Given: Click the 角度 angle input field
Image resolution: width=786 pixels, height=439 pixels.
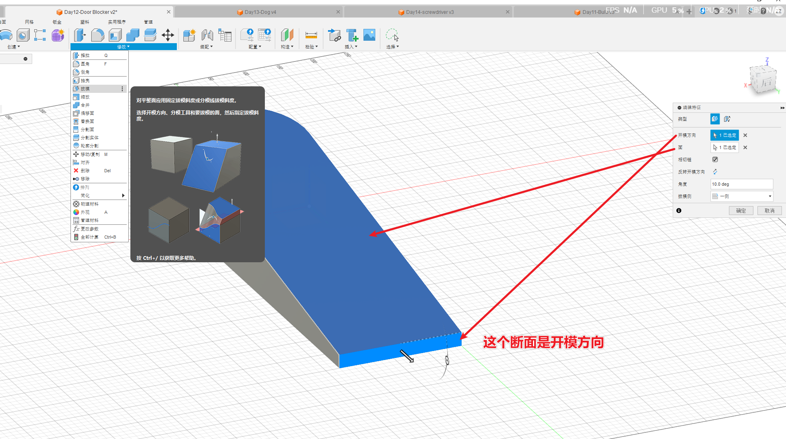Looking at the screenshot, I should [741, 184].
